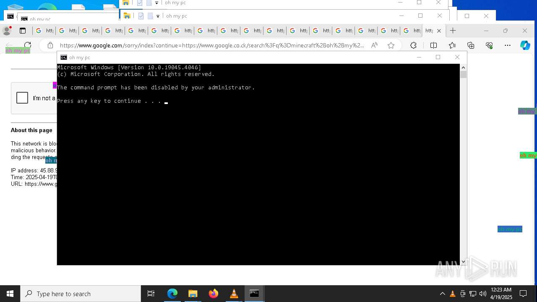Switch to the Google tab beside tab actions
This screenshot has width=537, height=302.
44,31
